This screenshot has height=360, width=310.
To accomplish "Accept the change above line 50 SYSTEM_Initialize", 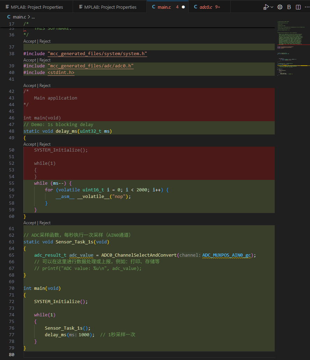I will point(30,144).
